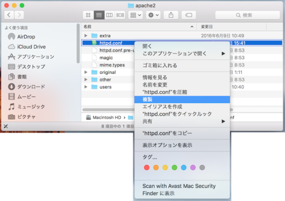285x201 pixels.
Task: Select the original folder name
Action: coord(108,72)
